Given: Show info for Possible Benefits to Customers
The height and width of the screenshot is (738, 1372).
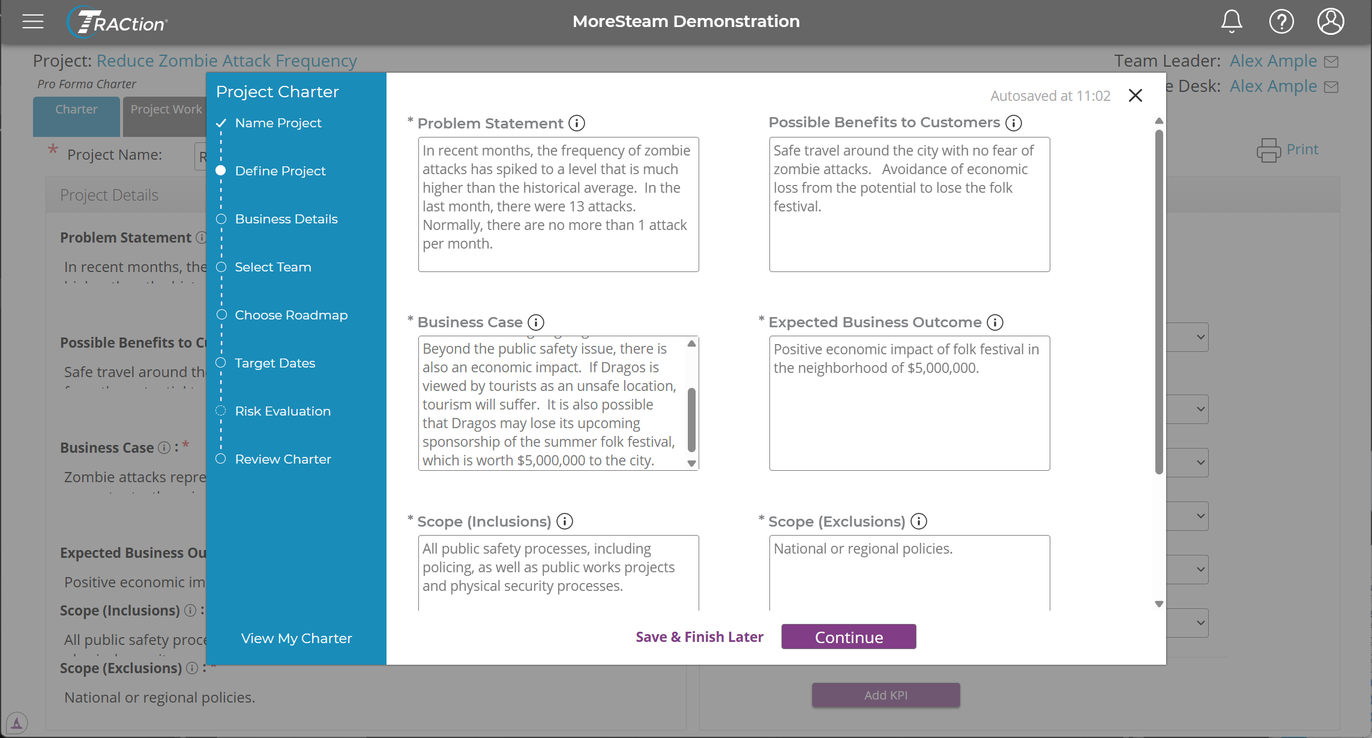Looking at the screenshot, I should (1014, 123).
